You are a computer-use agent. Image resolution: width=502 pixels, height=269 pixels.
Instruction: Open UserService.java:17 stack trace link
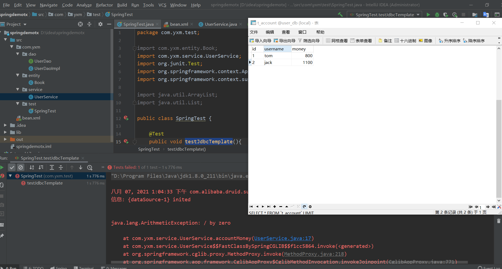coord(283,238)
